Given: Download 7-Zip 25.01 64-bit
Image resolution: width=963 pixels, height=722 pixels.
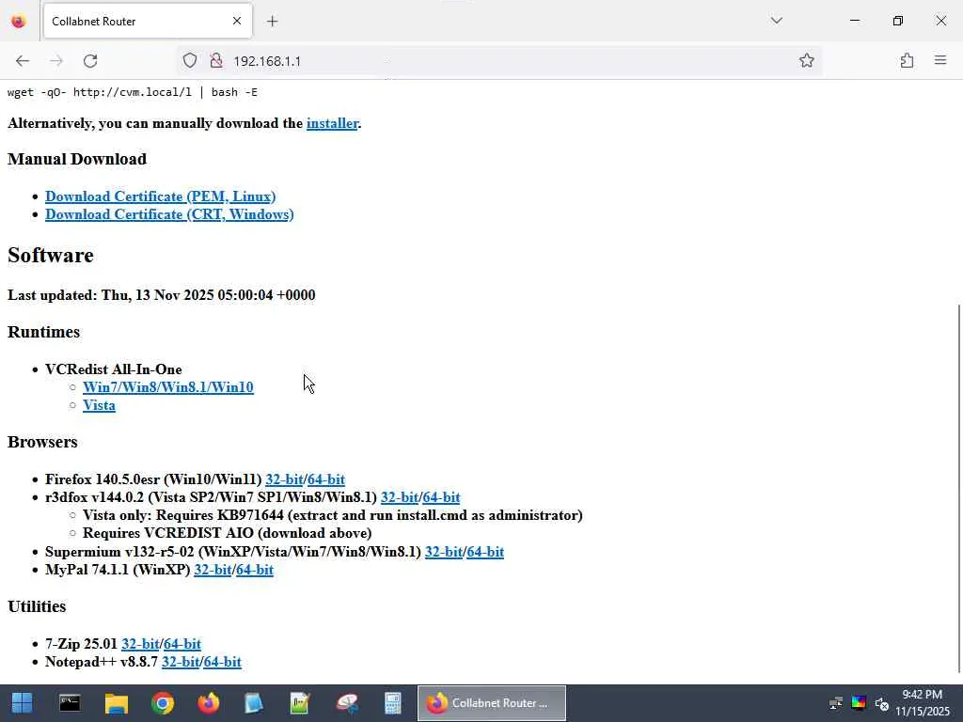Looking at the screenshot, I should (182, 644).
